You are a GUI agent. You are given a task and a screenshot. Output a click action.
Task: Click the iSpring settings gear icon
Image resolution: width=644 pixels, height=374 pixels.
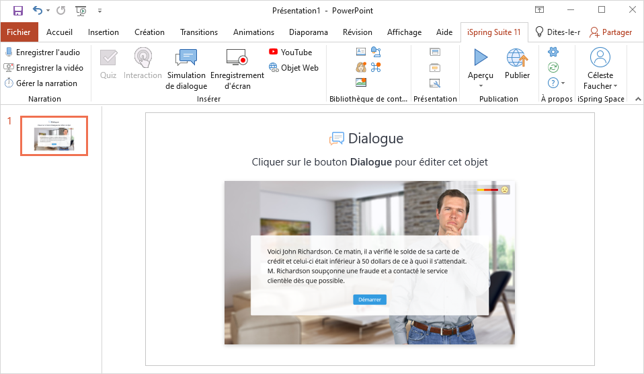click(553, 52)
